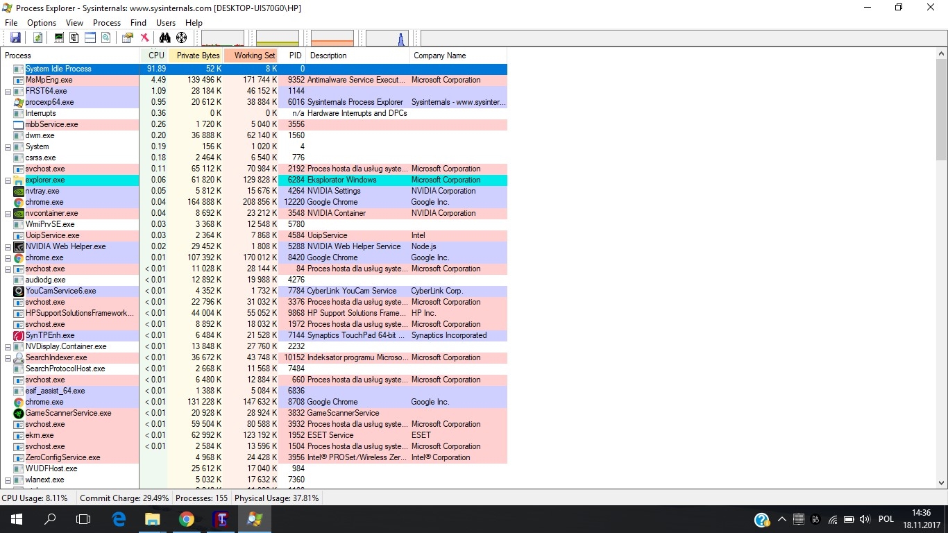Image resolution: width=948 pixels, height=533 pixels.
Task: Open the Process menu
Action: (107, 23)
